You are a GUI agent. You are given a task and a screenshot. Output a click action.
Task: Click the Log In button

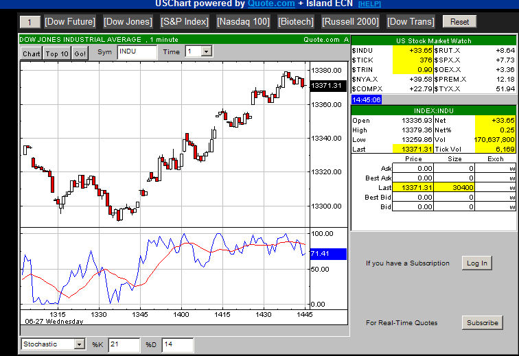click(476, 263)
